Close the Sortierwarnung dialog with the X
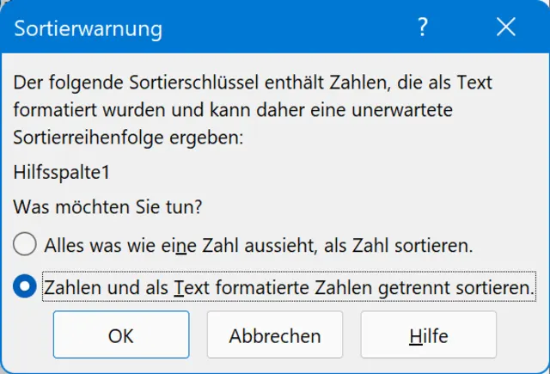The width and height of the screenshot is (550, 374). 506,28
